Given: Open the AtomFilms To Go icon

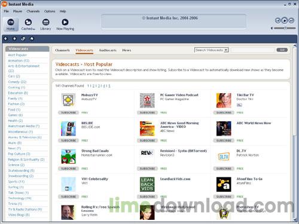Looking at the screenshot, I should point(224,185).
